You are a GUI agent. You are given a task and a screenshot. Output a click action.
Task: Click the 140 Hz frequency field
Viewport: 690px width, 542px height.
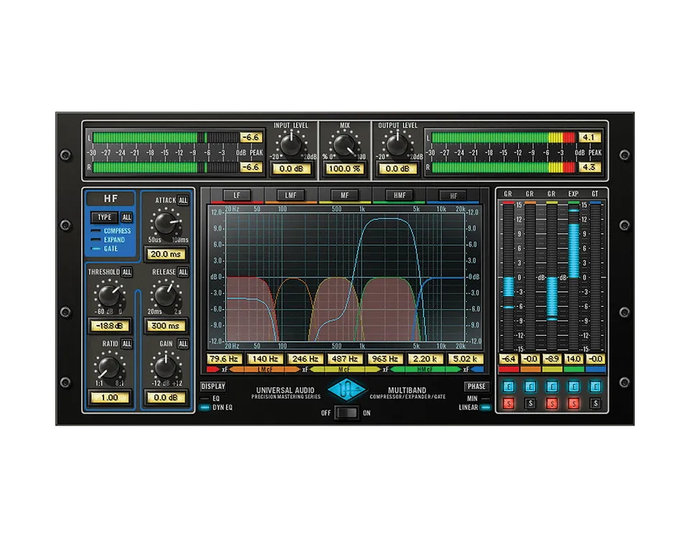[265, 359]
